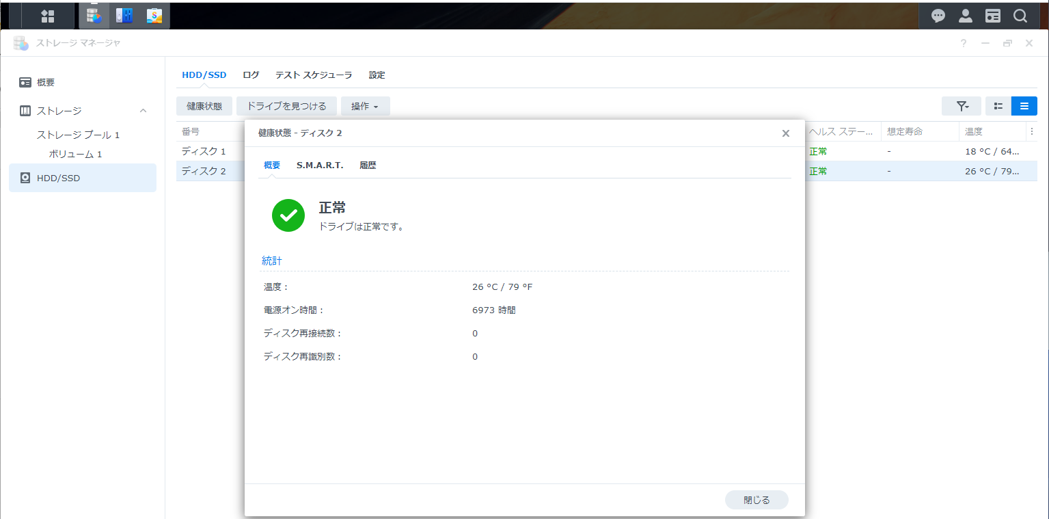Screen dimensions: 1049x519
Task: Switch to the S.M.A.R.T. tab
Action: pos(320,165)
